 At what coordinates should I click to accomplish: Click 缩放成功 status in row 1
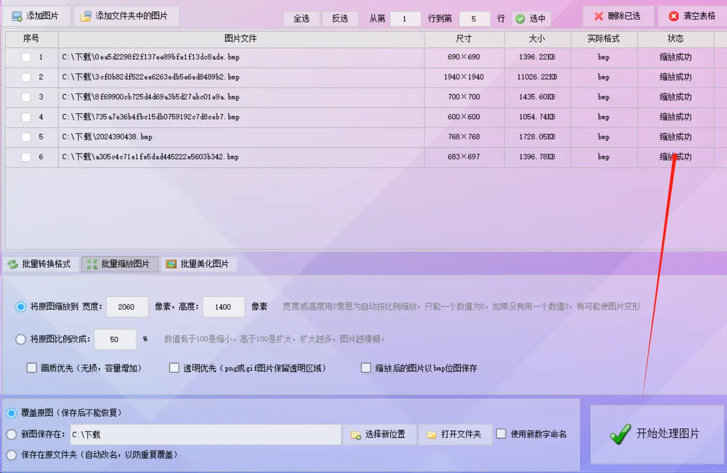676,57
